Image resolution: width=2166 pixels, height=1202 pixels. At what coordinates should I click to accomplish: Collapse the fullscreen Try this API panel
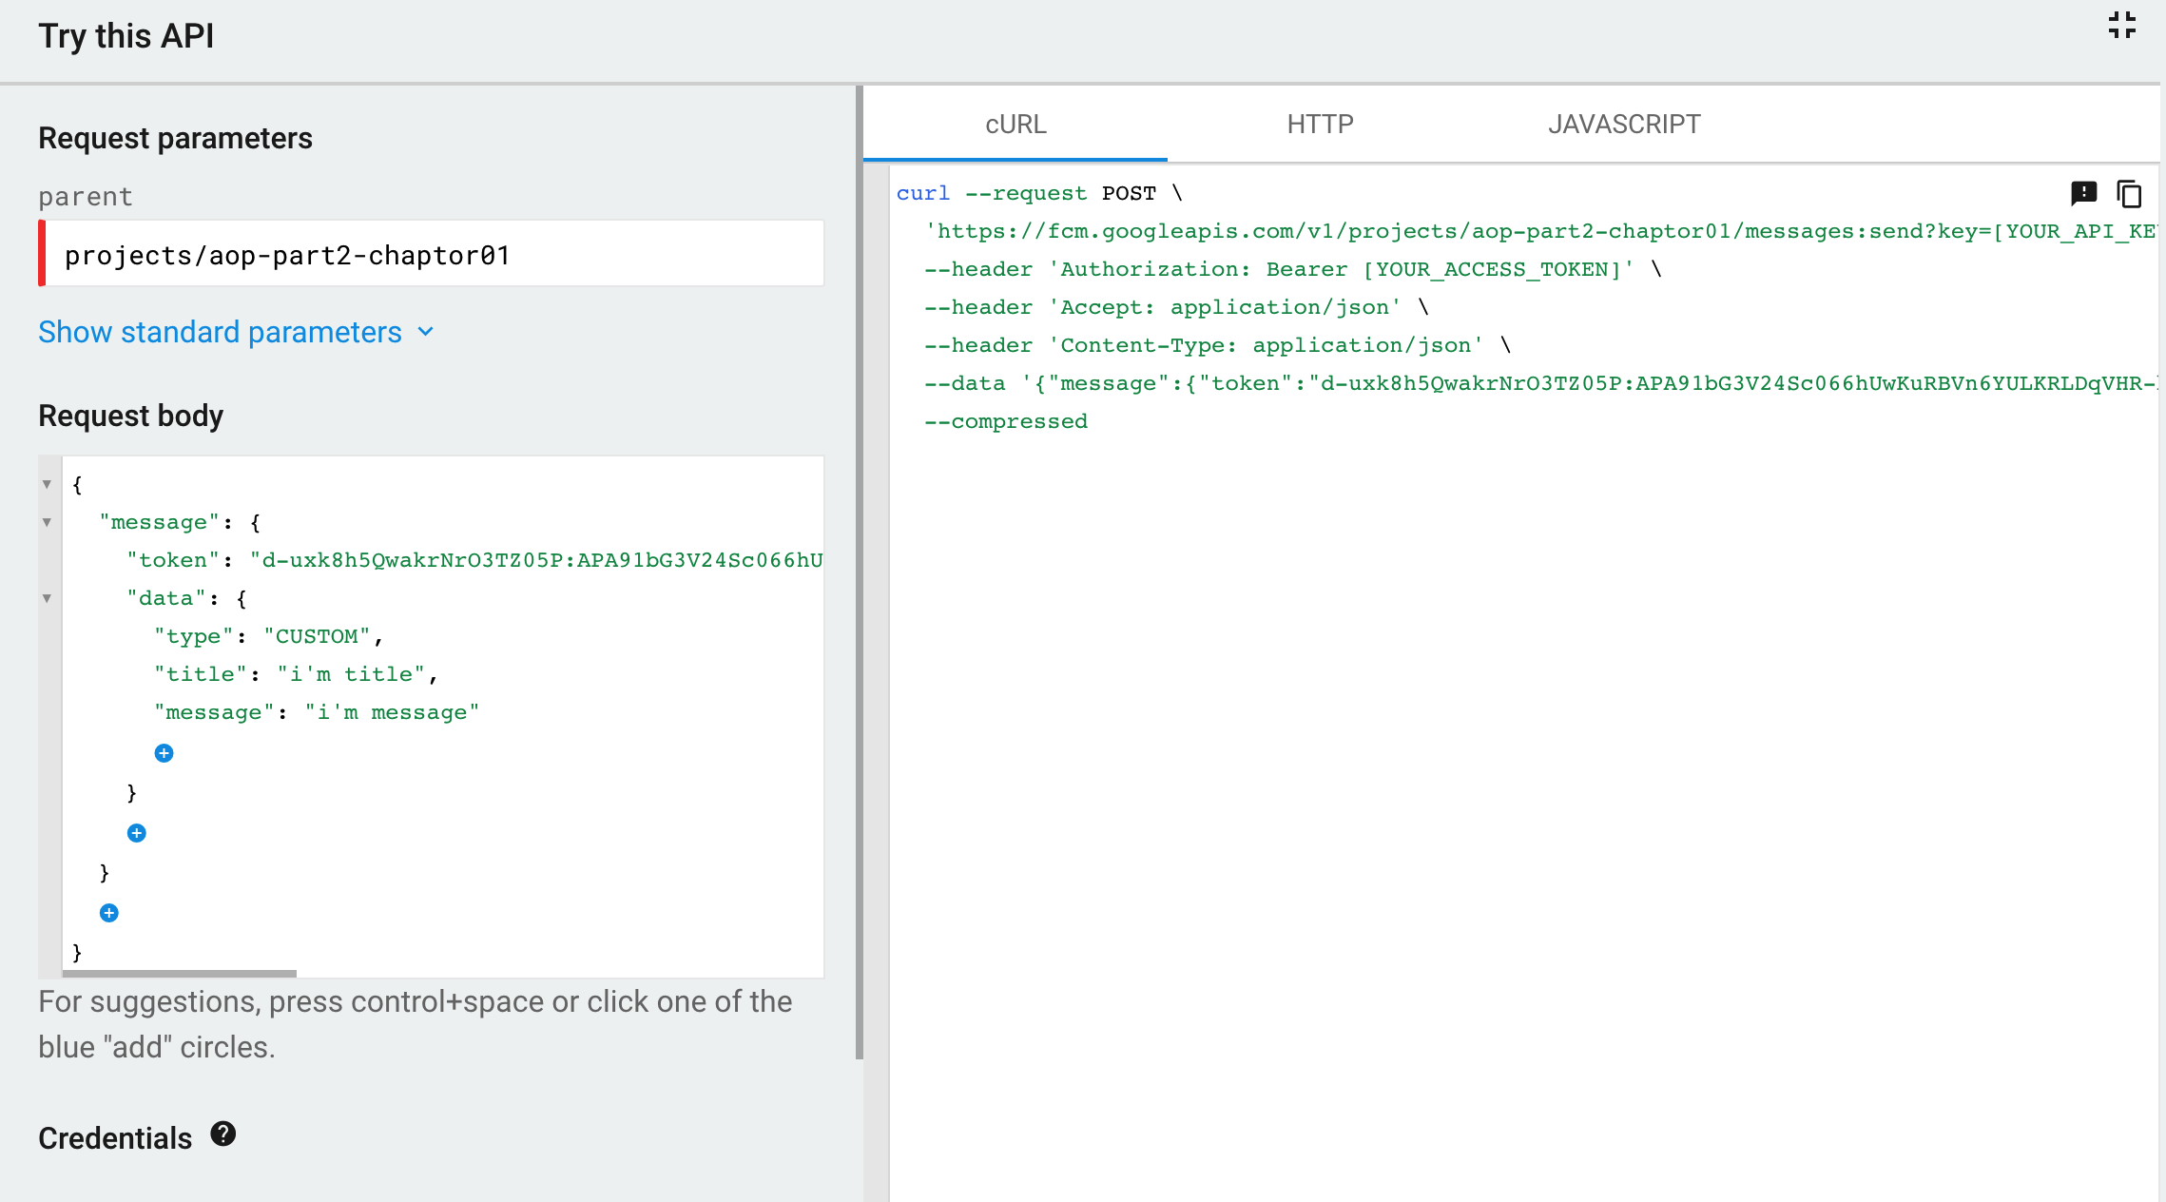pos(2121,26)
